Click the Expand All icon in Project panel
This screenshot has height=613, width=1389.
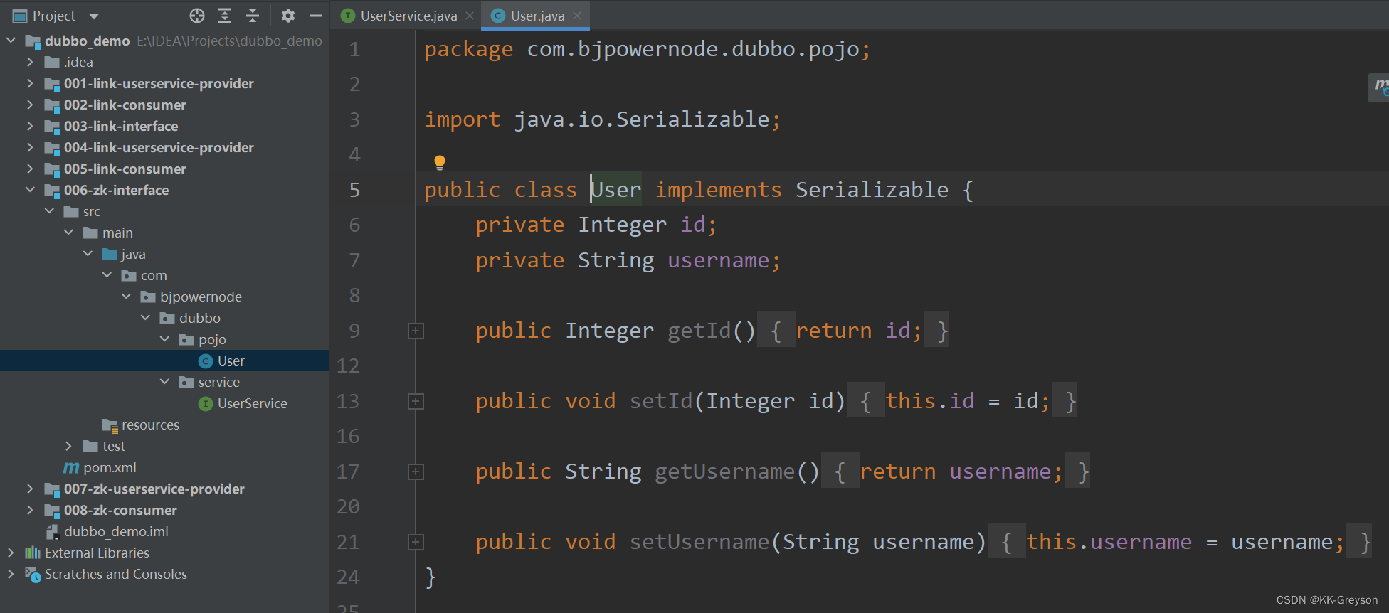coord(225,16)
